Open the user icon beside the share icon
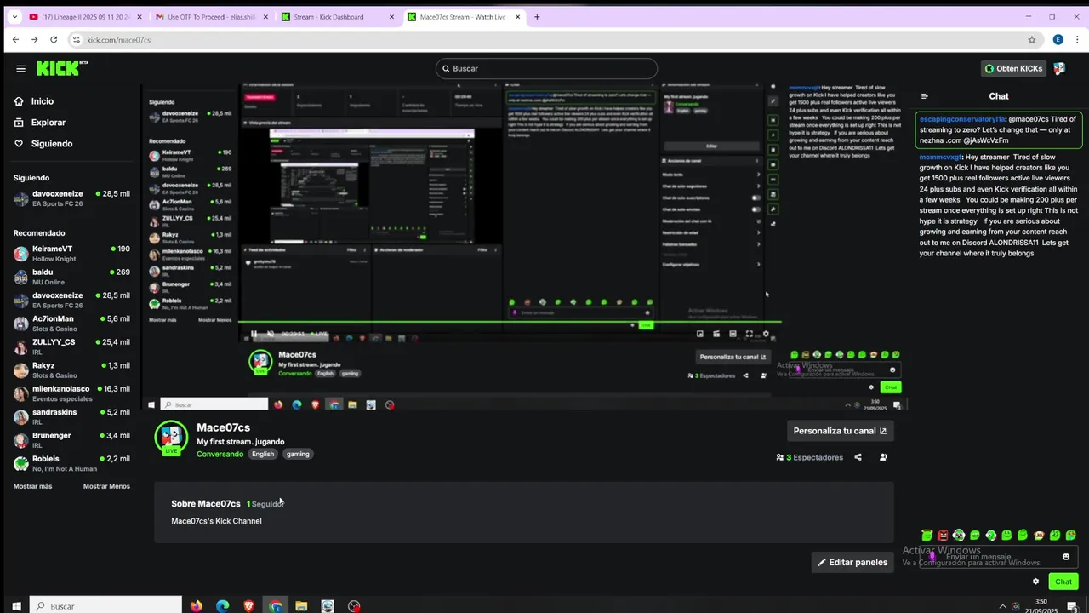1089x613 pixels. [883, 457]
